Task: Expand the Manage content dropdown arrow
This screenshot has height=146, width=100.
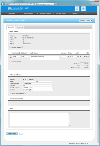Action: click(x=70, y=13)
